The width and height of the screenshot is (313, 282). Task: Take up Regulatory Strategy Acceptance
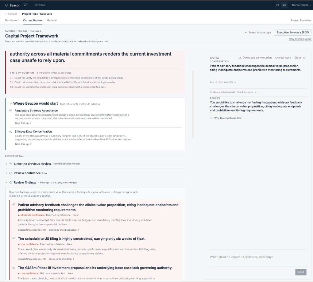(23, 123)
